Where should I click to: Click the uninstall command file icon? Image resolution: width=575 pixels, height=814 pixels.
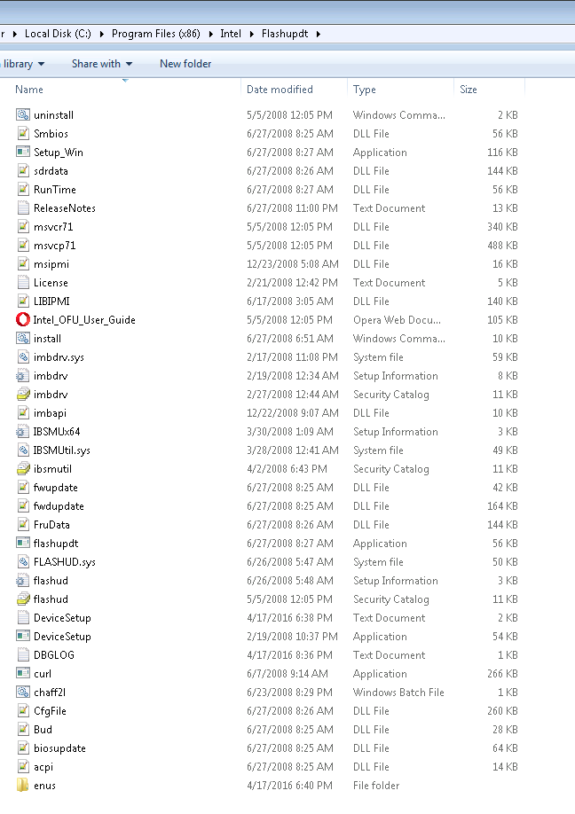[23, 114]
